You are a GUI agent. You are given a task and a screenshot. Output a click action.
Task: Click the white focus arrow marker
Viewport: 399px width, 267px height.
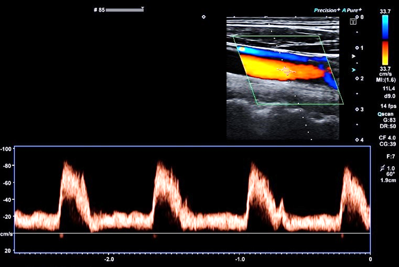point(353,56)
